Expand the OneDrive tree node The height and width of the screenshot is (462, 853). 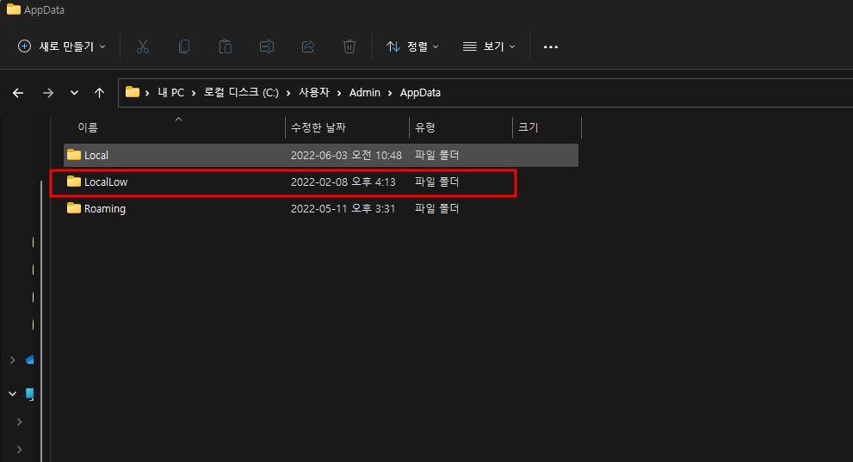[13, 360]
